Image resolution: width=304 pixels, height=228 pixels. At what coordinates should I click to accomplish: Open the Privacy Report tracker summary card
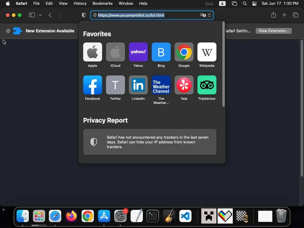click(150, 142)
